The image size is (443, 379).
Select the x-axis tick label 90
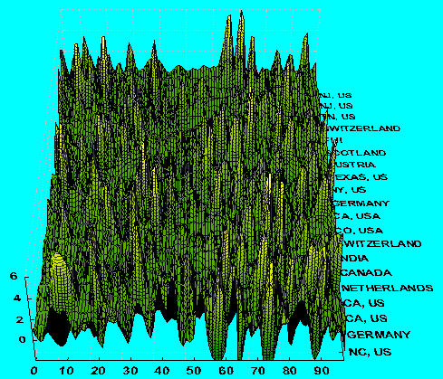[x=322, y=370]
